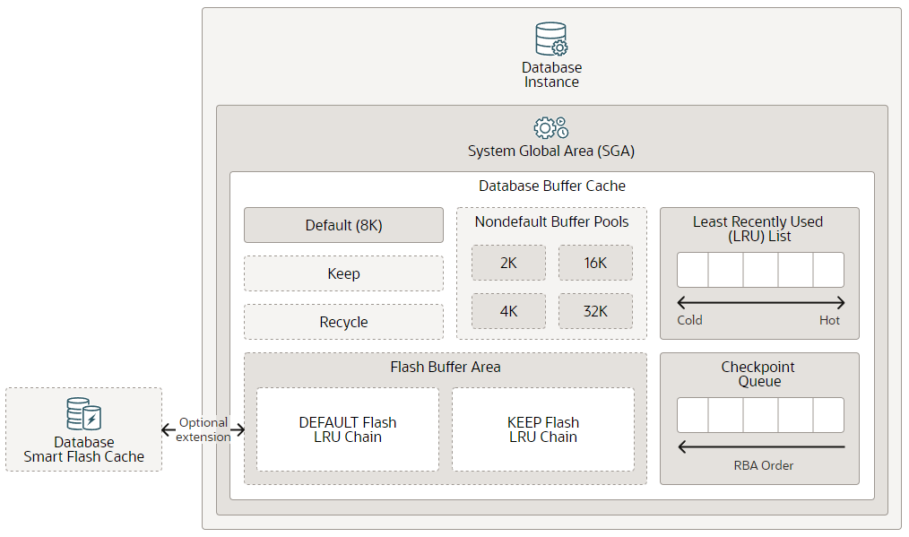Select the Keep buffer pool box
This screenshot has height=537, width=909.
[x=343, y=273]
